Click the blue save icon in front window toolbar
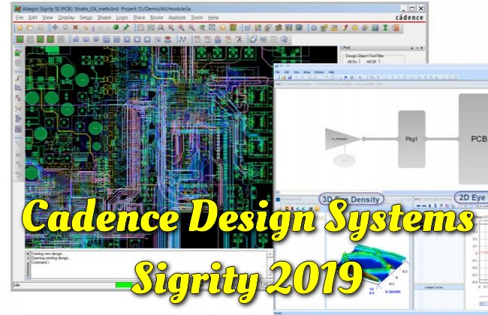Screen dimensions: 488x315 click(290, 77)
